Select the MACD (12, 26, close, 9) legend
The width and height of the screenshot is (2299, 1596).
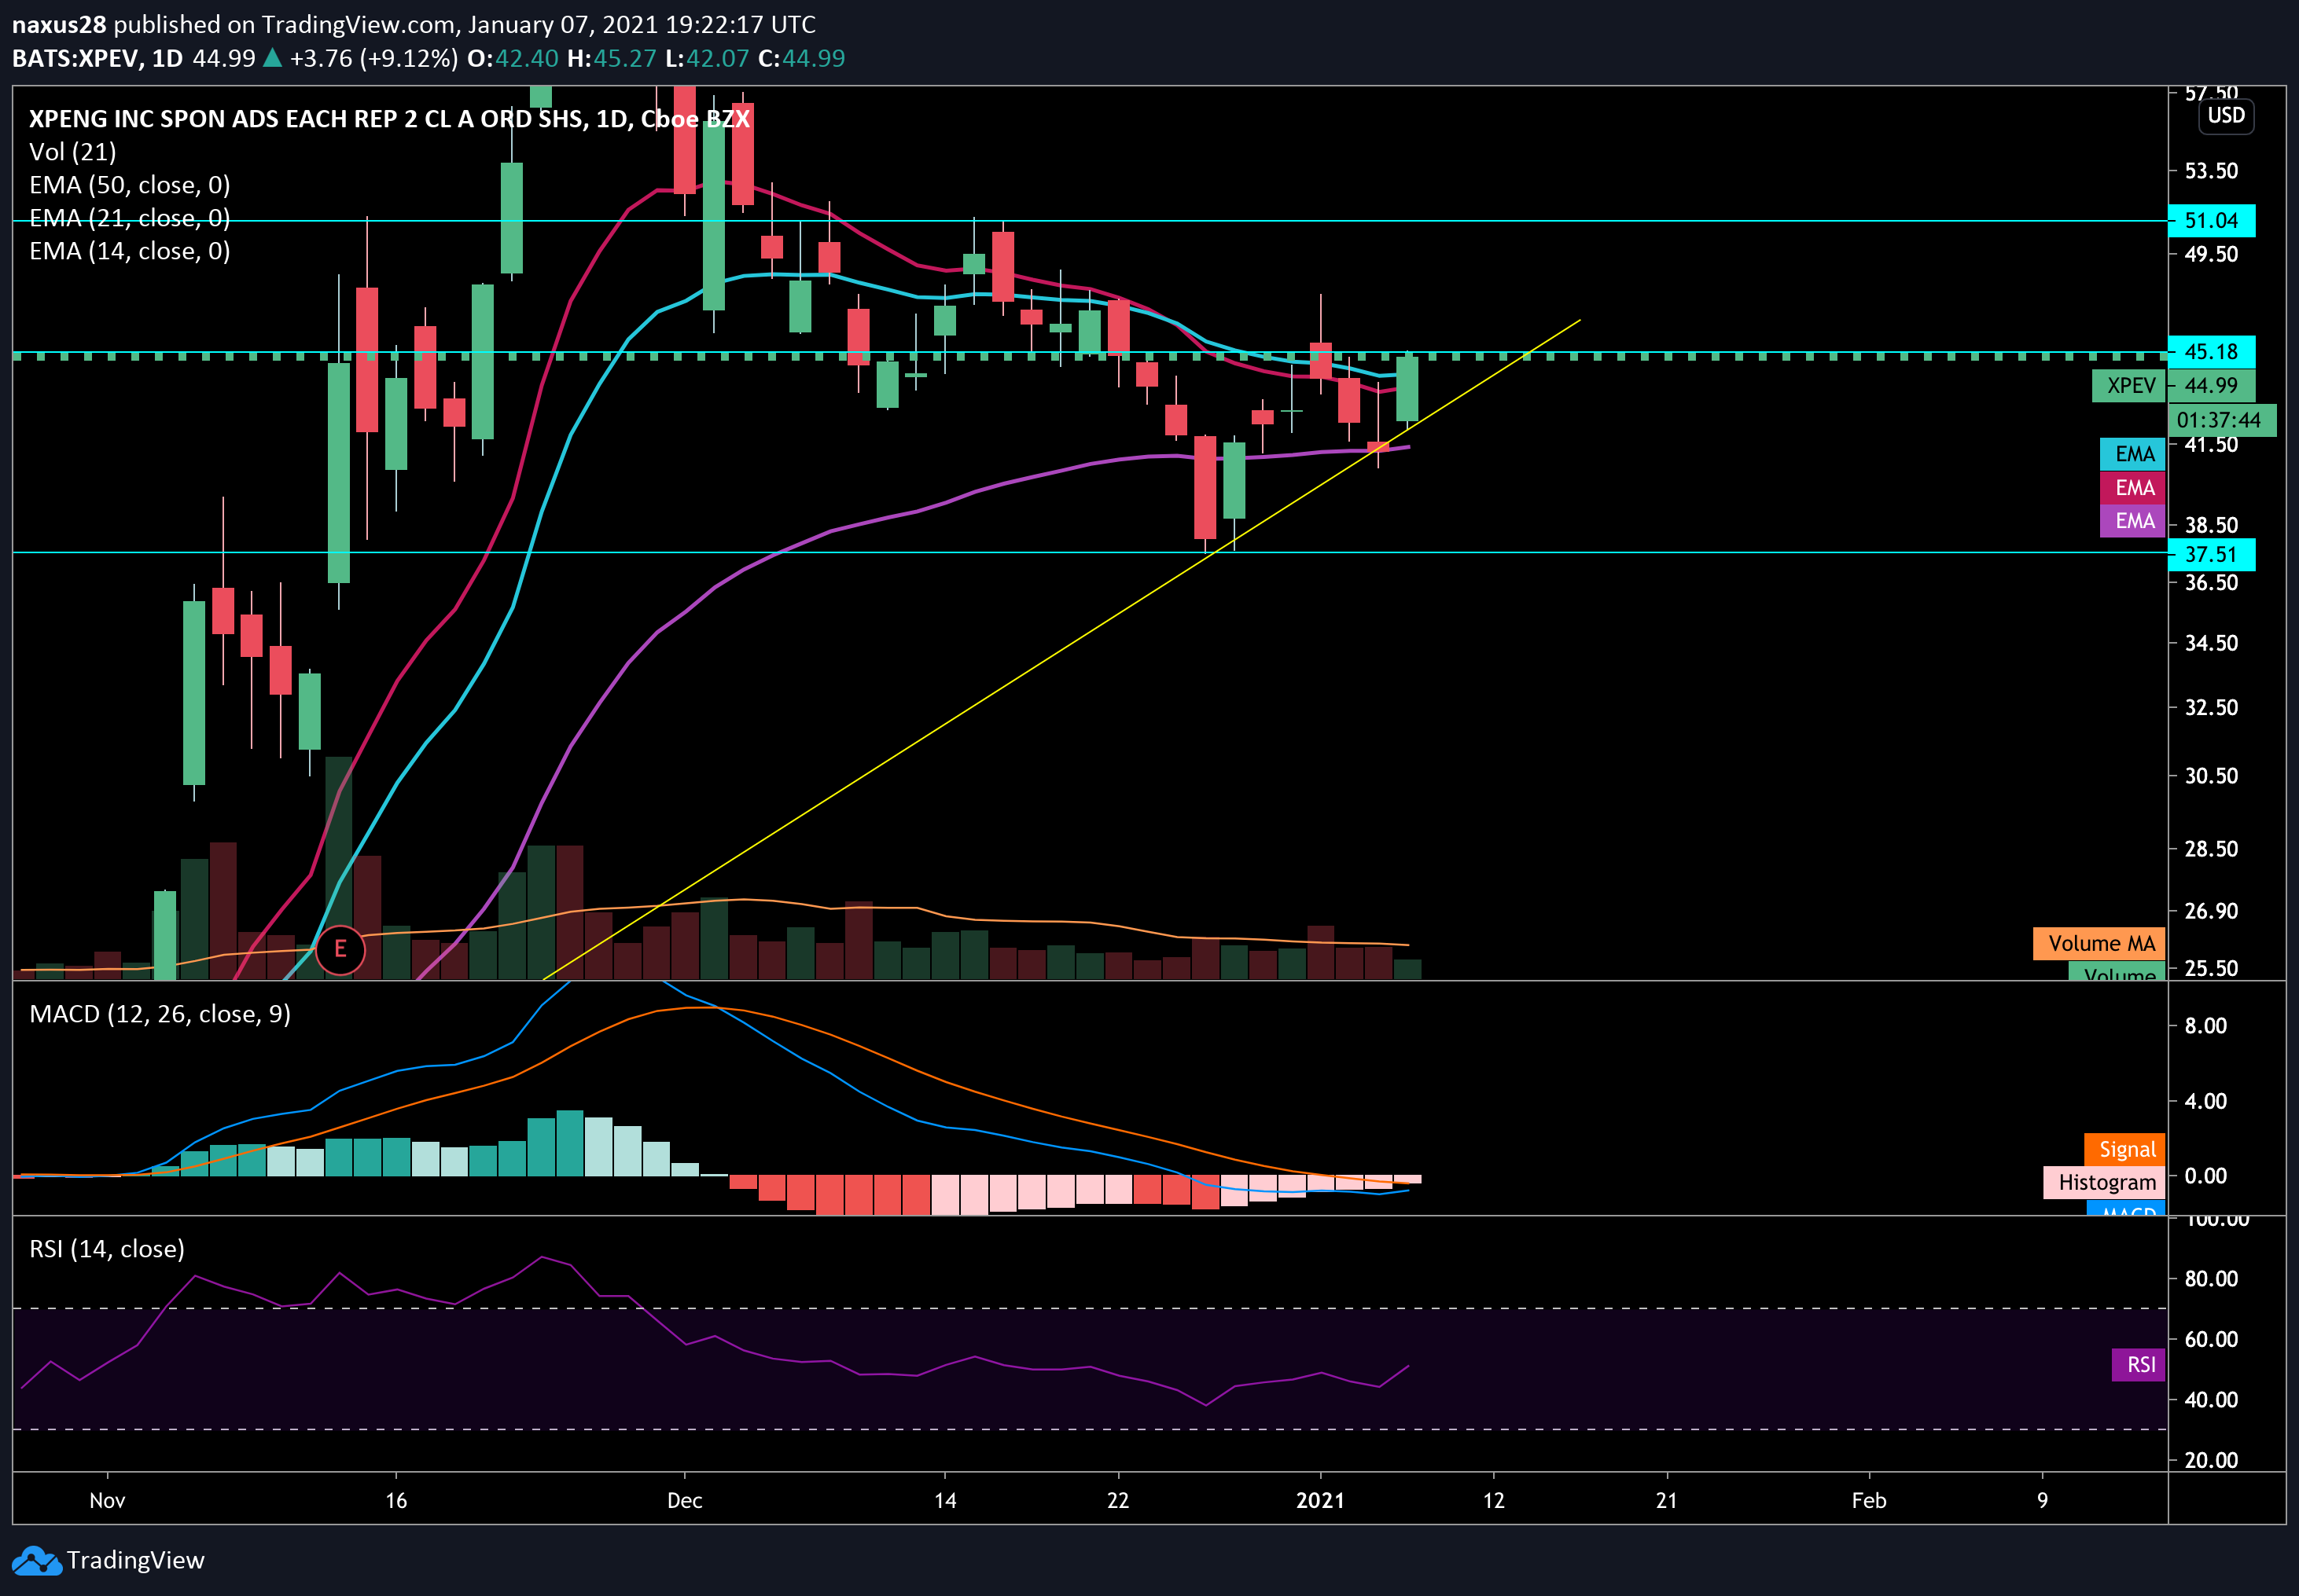click(x=160, y=1014)
